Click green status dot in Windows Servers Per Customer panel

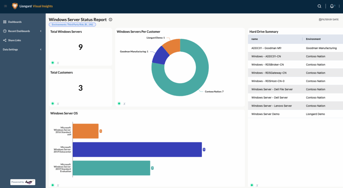pyautogui.click(x=119, y=104)
